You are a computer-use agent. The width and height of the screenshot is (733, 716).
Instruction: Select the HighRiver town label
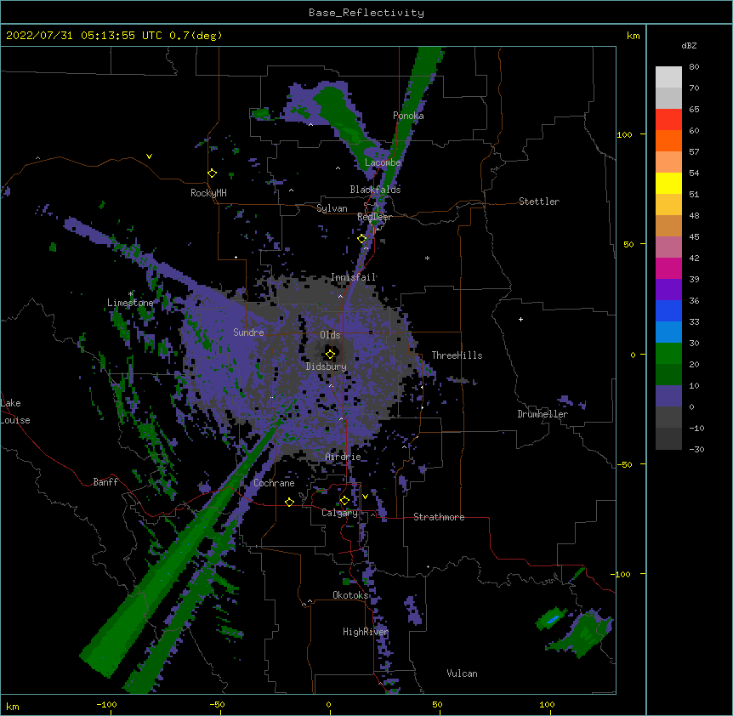coord(366,632)
